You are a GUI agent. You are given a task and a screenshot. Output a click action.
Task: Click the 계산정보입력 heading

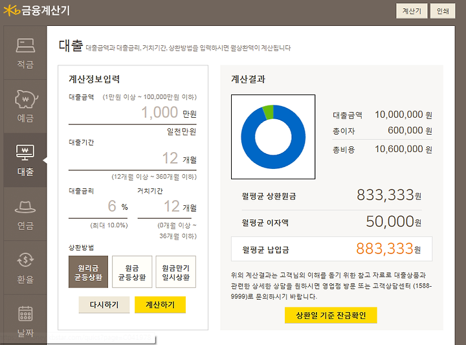[94, 79]
